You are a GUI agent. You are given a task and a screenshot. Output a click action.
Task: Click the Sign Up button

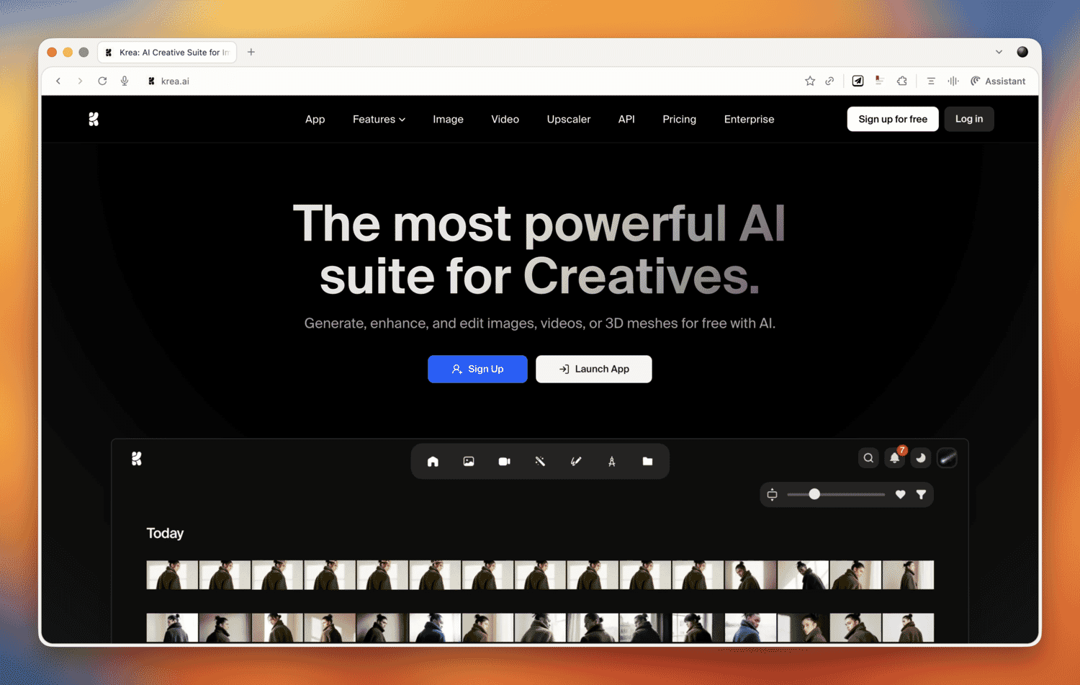click(x=477, y=369)
